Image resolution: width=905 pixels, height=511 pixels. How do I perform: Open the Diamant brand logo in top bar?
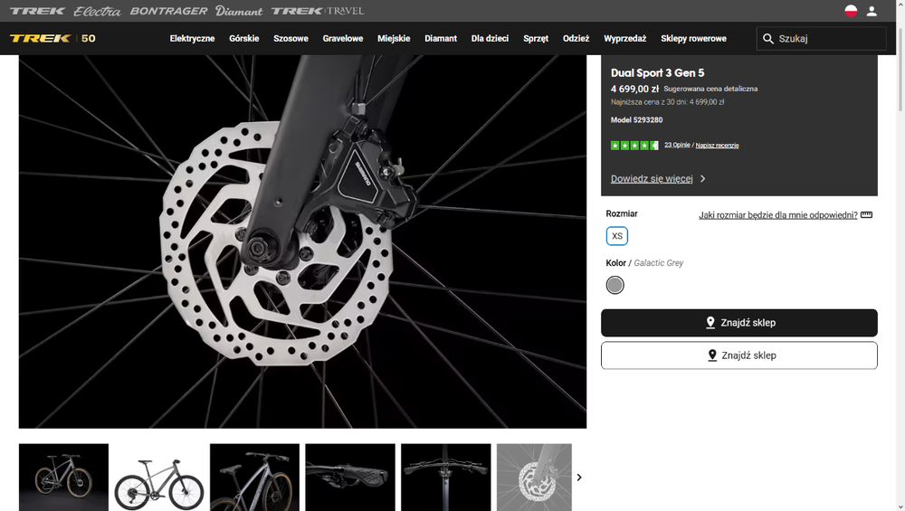click(239, 11)
